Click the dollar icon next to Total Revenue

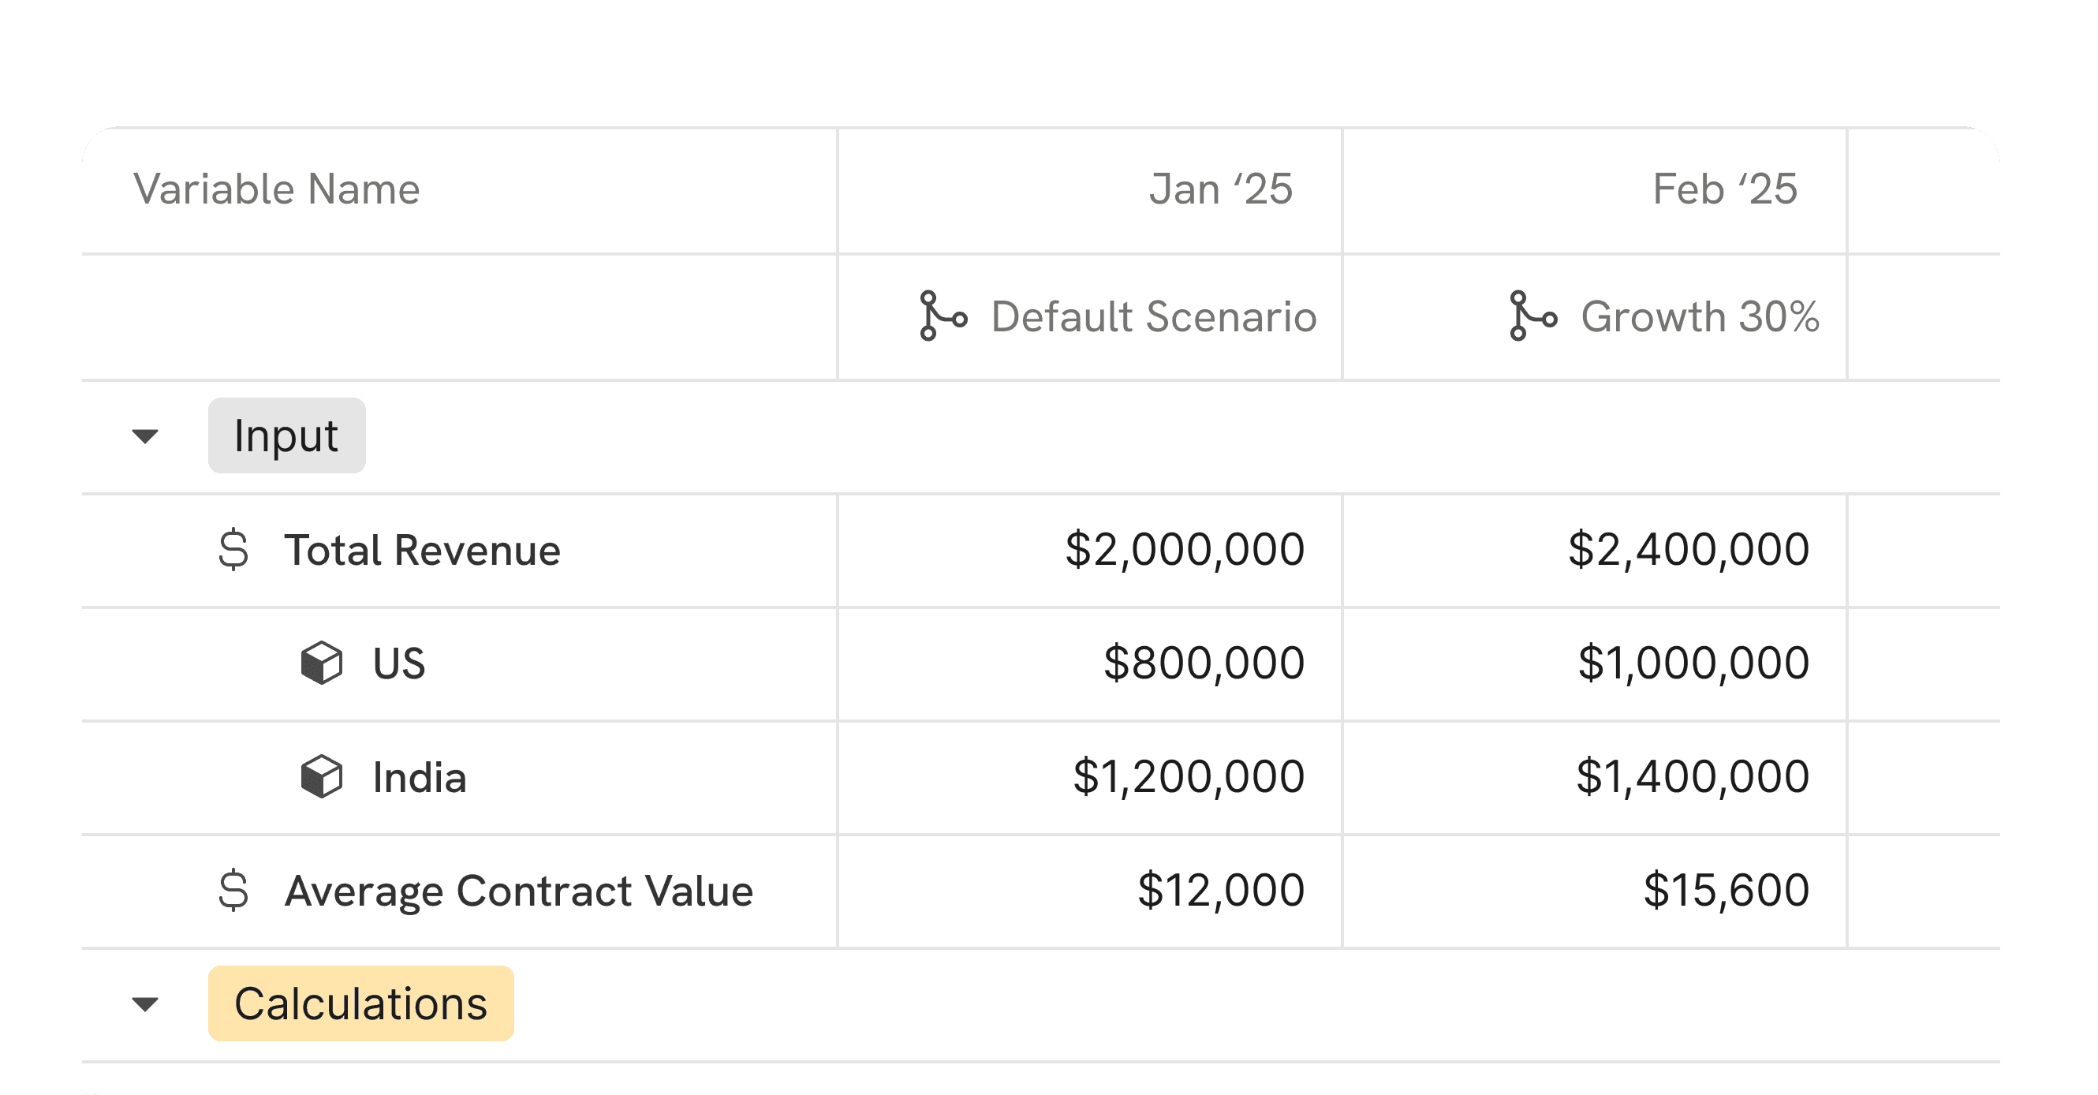coord(233,550)
